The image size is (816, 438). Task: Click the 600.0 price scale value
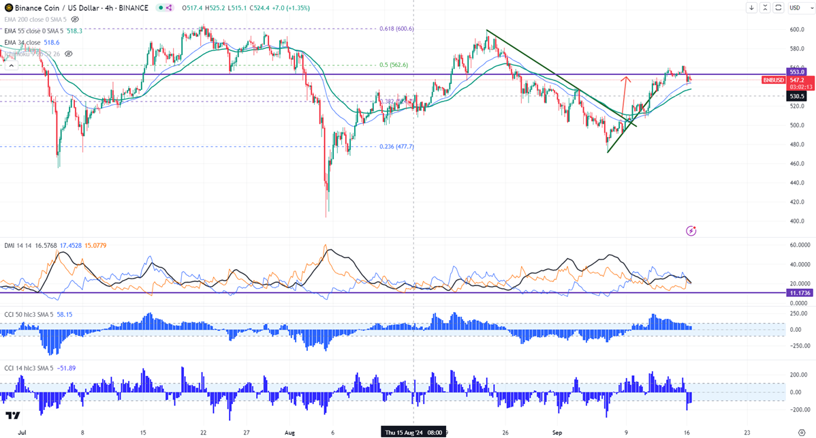pyautogui.click(x=797, y=30)
